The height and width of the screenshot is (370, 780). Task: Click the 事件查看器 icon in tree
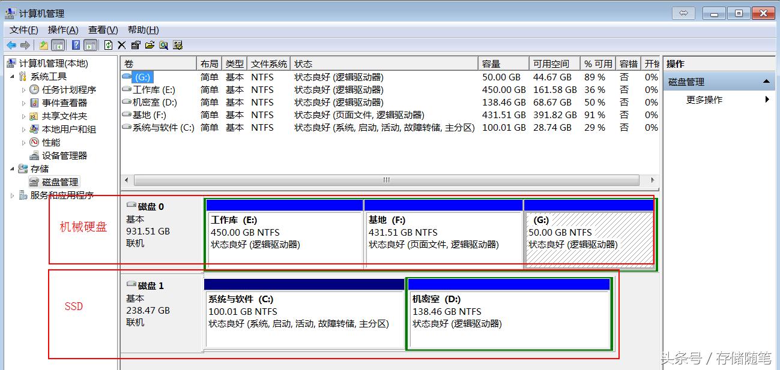(34, 103)
